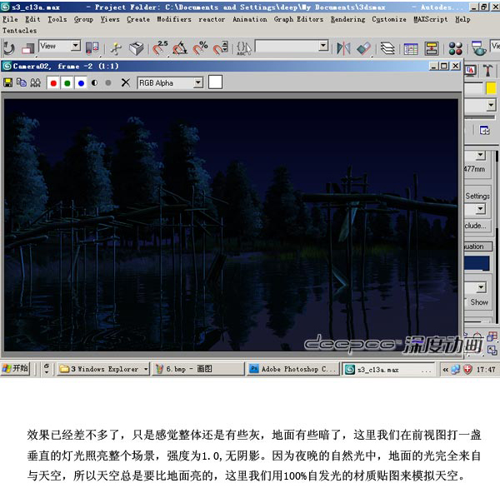Open the Display panel tab icon
Viewport: 500px width, 503px height.
click(x=471, y=71)
